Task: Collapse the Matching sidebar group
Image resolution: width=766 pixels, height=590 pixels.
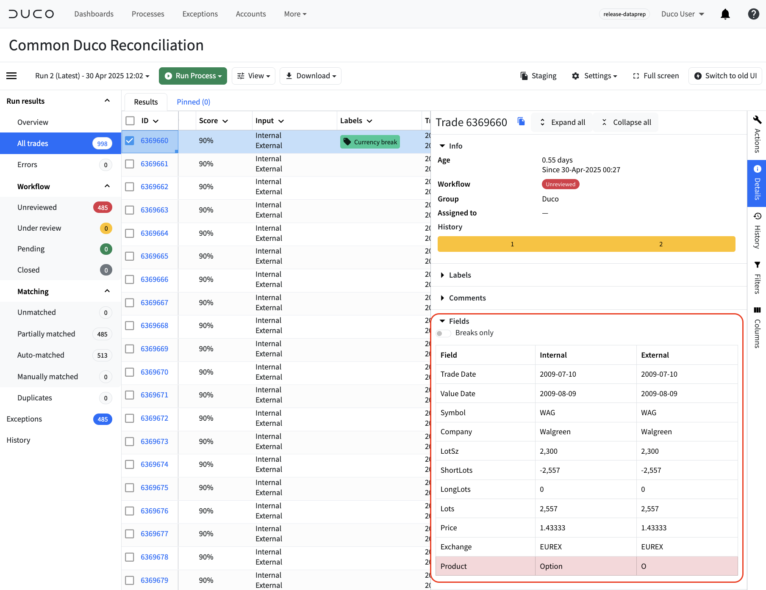Action: pyautogui.click(x=107, y=291)
